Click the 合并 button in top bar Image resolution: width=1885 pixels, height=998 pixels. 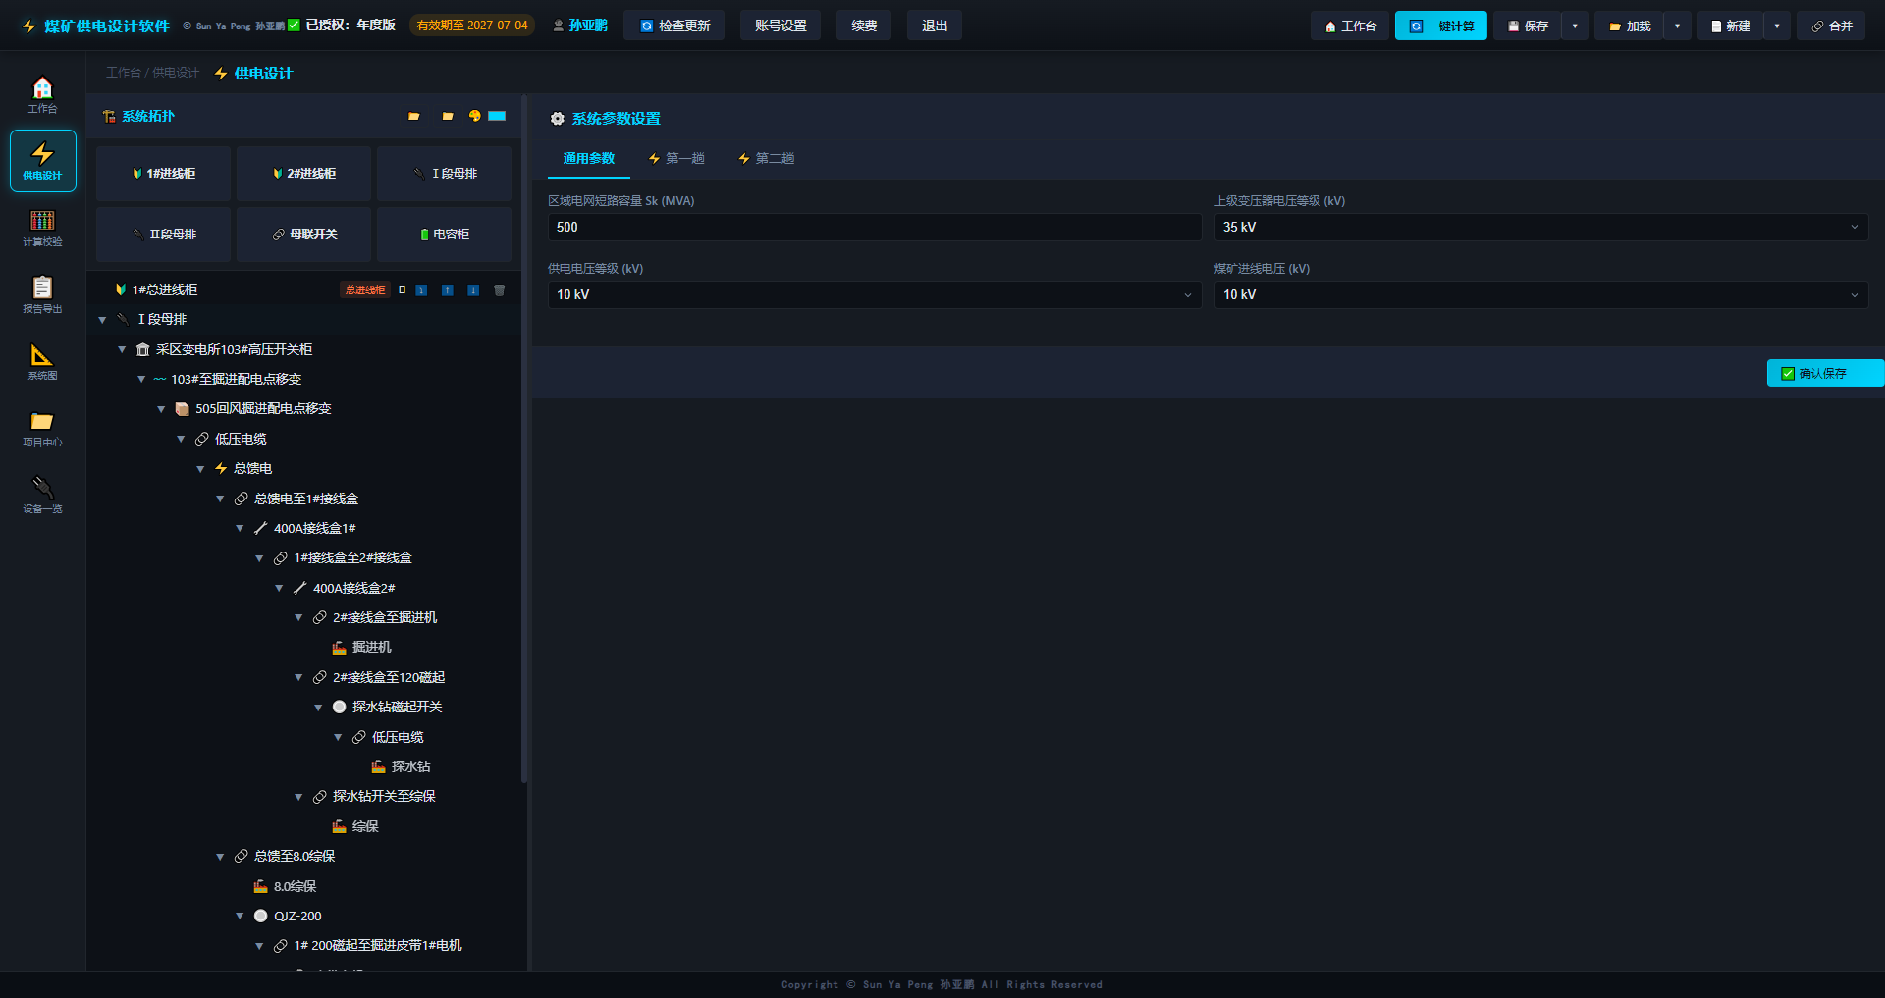[x=1832, y=26]
